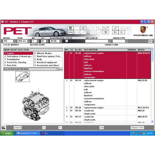Click the cube "P" icon in the toolbar

pyautogui.click(x=71, y=28)
